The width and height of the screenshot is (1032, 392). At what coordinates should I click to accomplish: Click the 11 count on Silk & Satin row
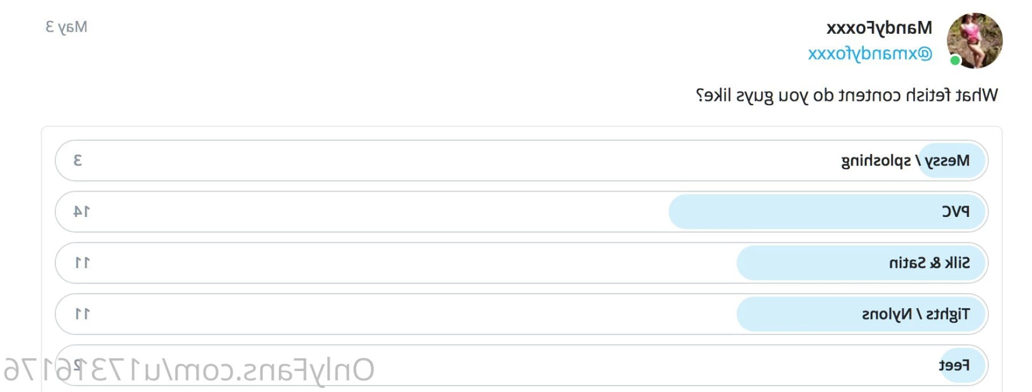click(x=82, y=263)
